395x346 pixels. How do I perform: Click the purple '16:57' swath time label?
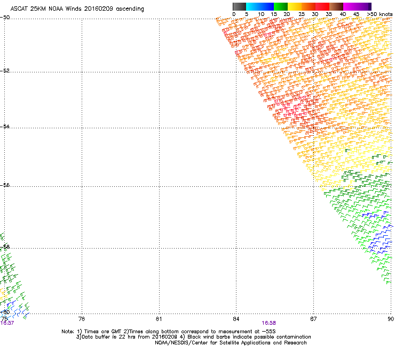pyautogui.click(x=7, y=323)
